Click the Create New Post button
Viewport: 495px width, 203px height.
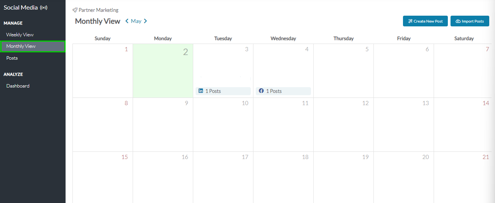(x=425, y=21)
